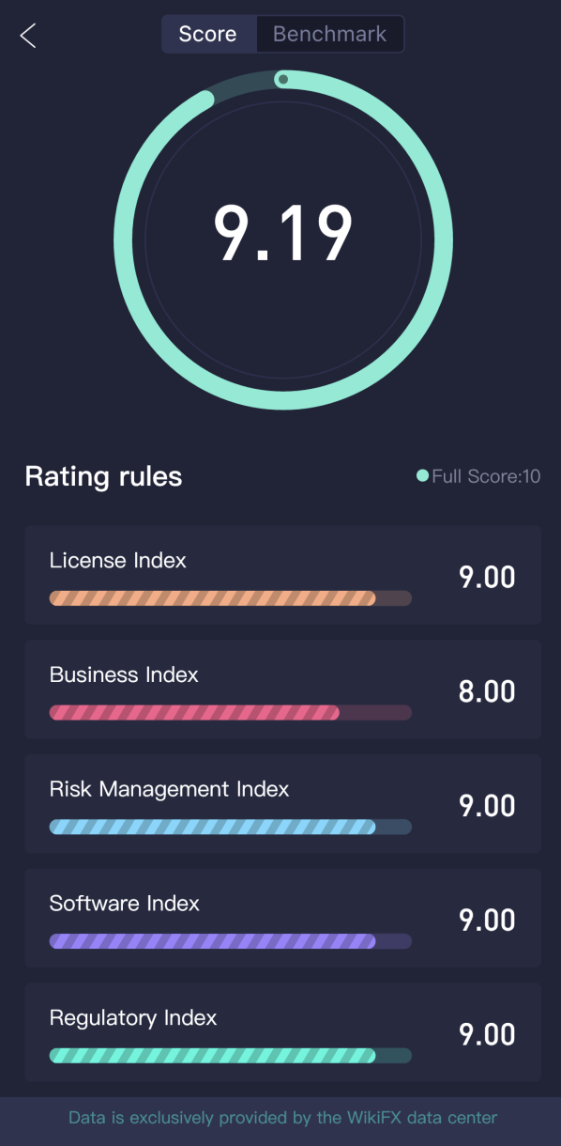Tap the back arrow icon
Screen dimensions: 561x1146
(x=28, y=36)
